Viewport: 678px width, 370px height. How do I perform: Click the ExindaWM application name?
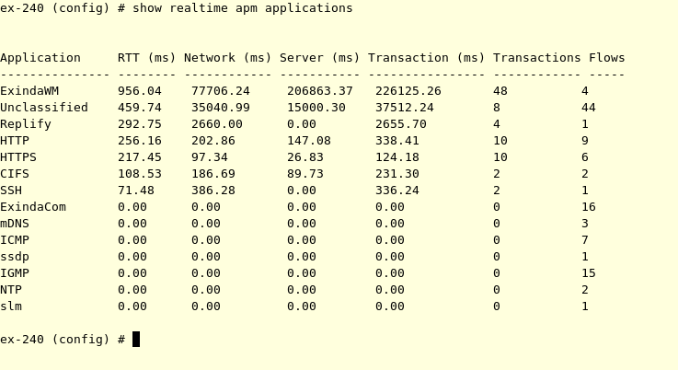pos(29,91)
